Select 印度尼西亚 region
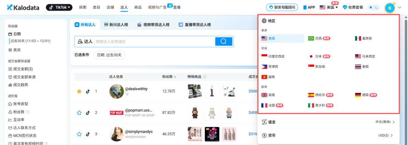The image size is (408, 145). (273, 56)
